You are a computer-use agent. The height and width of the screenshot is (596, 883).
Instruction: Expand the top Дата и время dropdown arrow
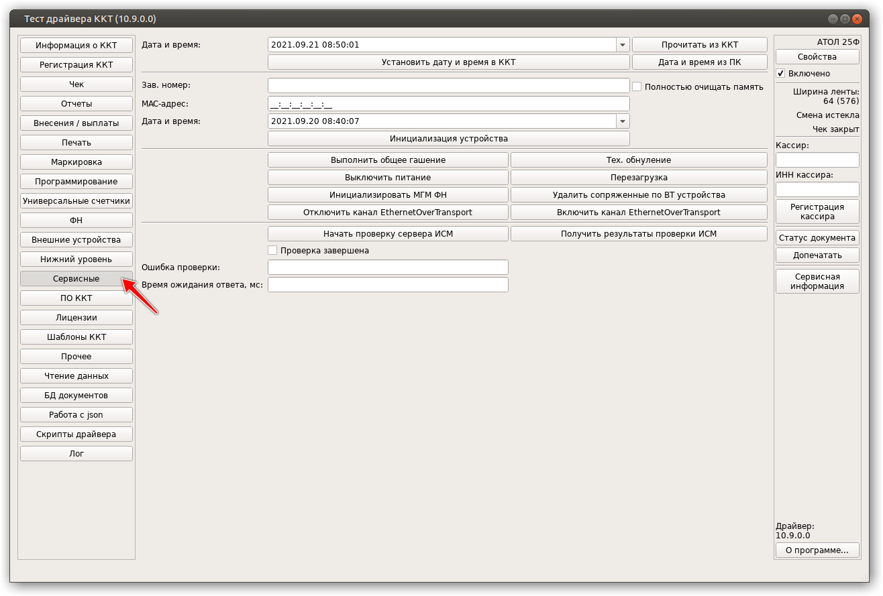click(x=623, y=45)
